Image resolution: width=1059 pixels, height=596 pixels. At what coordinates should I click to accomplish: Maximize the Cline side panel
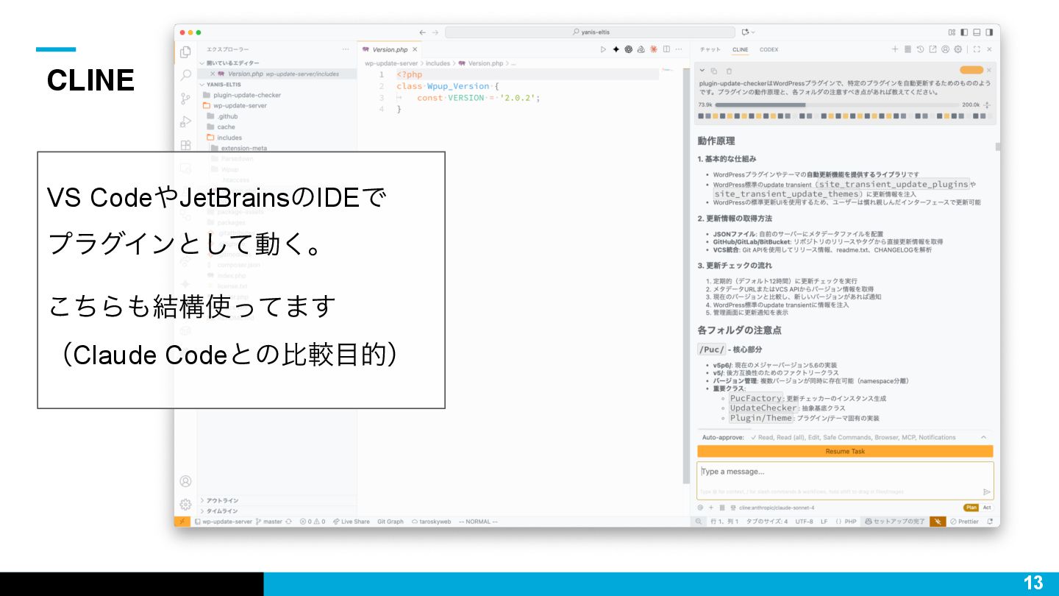977,49
